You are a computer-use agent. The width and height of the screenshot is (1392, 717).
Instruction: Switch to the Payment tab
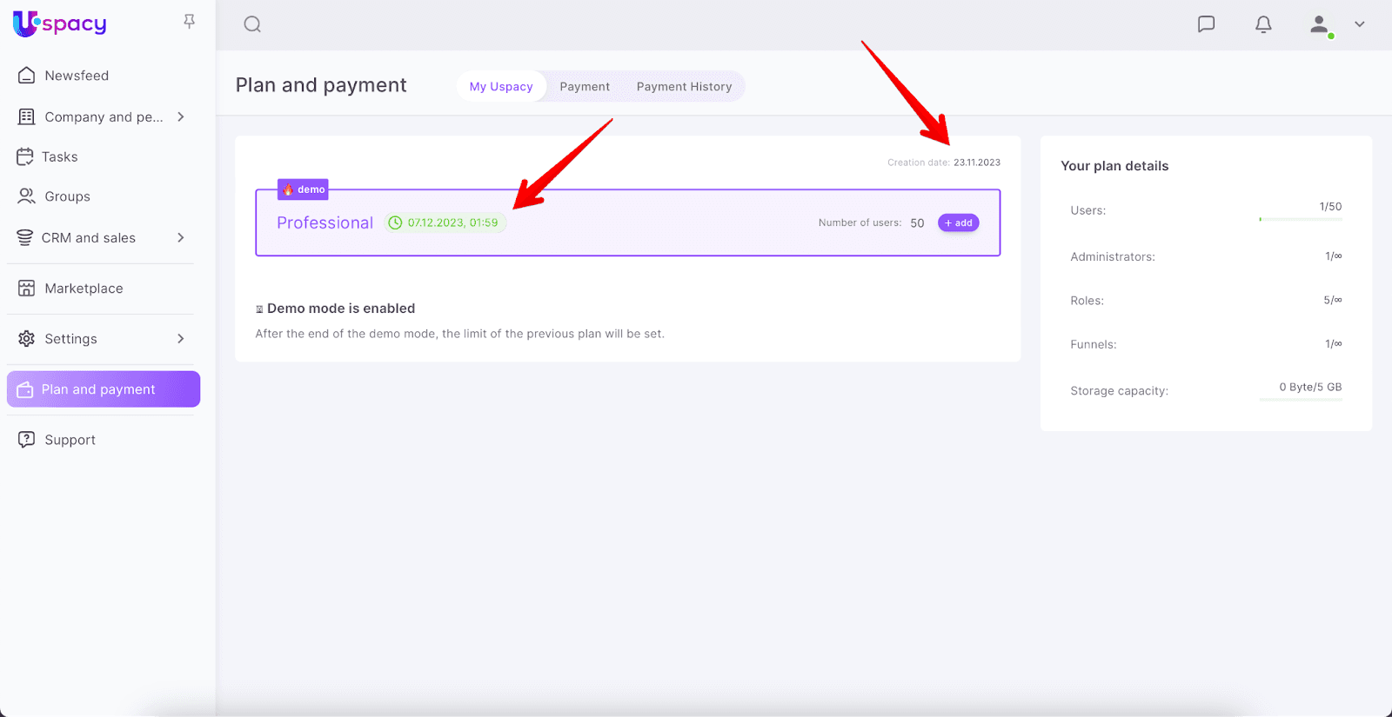click(585, 87)
